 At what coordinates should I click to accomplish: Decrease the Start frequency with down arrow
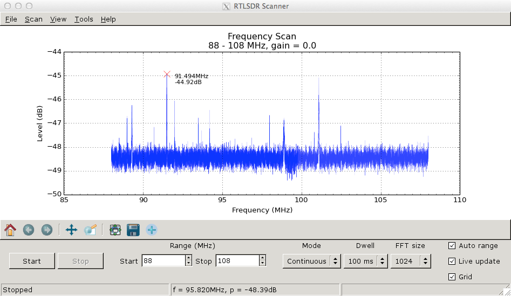click(188, 264)
